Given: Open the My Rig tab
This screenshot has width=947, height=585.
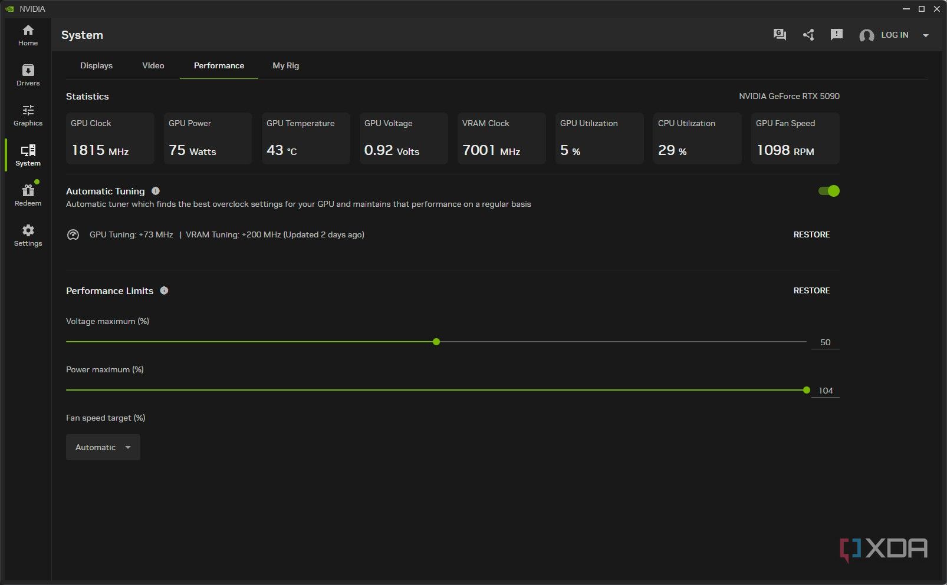Looking at the screenshot, I should coord(286,65).
